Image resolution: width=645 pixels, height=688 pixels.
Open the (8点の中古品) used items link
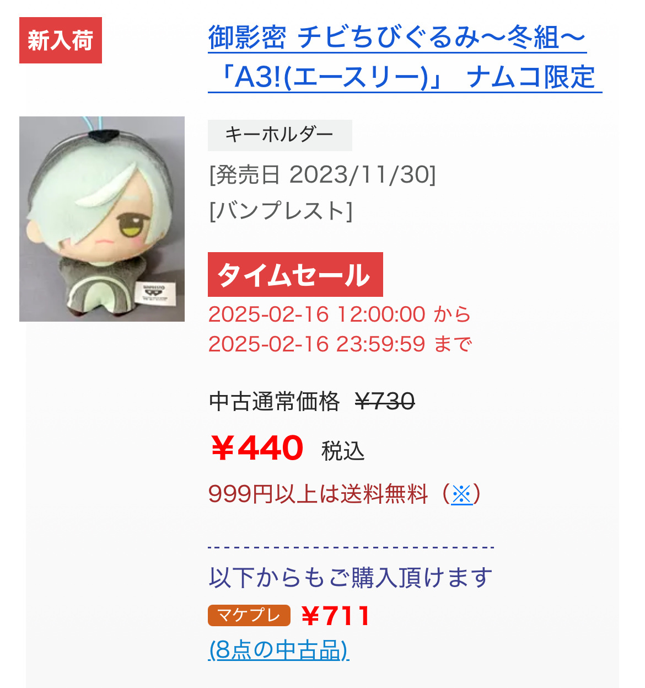coord(278,650)
